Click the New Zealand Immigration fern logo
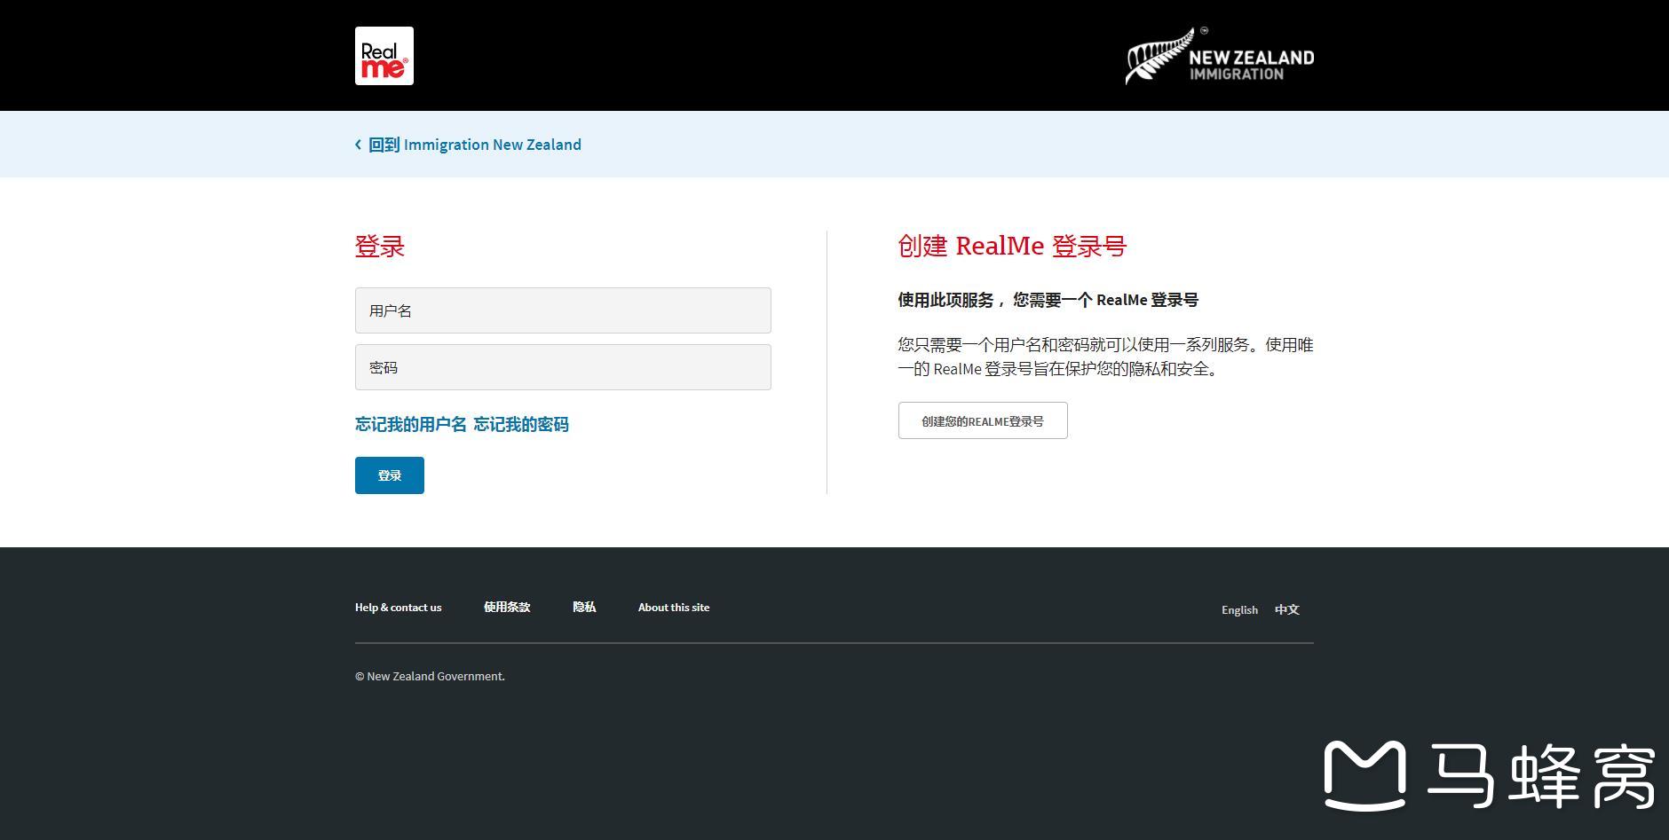Viewport: 1669px width, 840px height. tap(1219, 57)
